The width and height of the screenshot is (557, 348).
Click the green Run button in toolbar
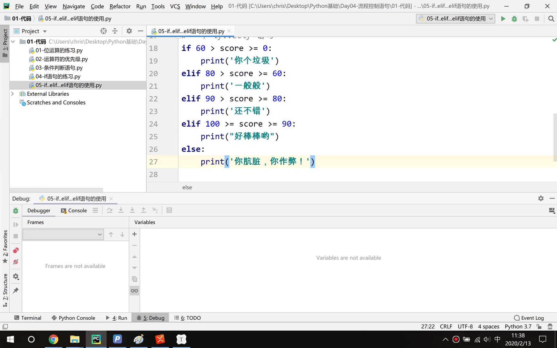click(503, 19)
